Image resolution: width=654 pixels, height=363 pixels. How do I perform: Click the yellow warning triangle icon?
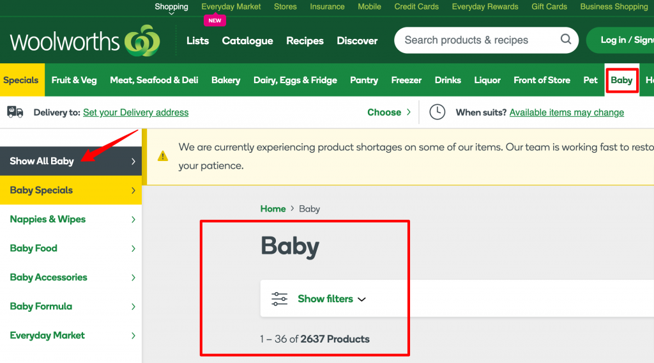tap(163, 156)
